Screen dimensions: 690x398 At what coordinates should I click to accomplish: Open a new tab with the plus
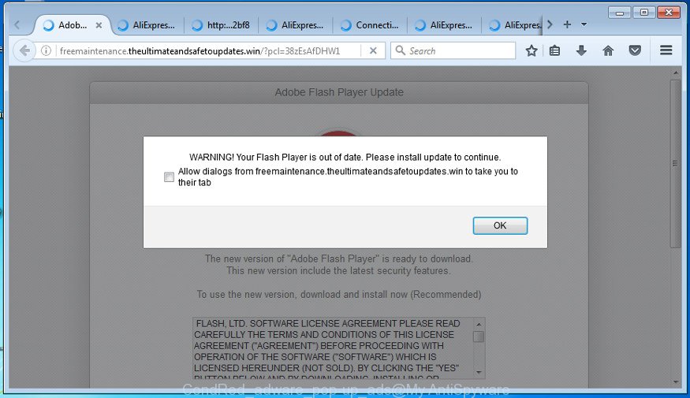coord(567,24)
